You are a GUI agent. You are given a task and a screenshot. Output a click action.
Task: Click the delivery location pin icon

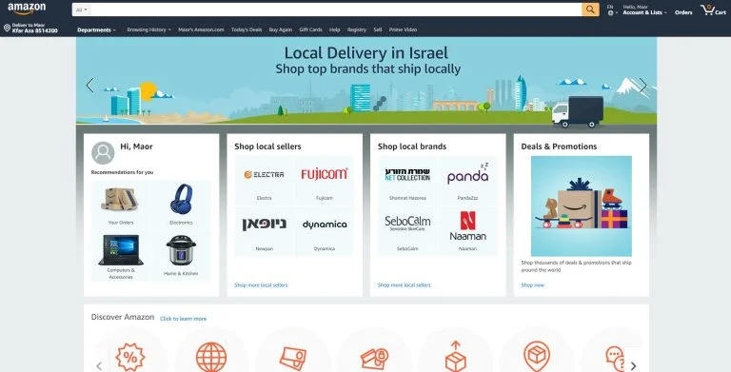7,28
